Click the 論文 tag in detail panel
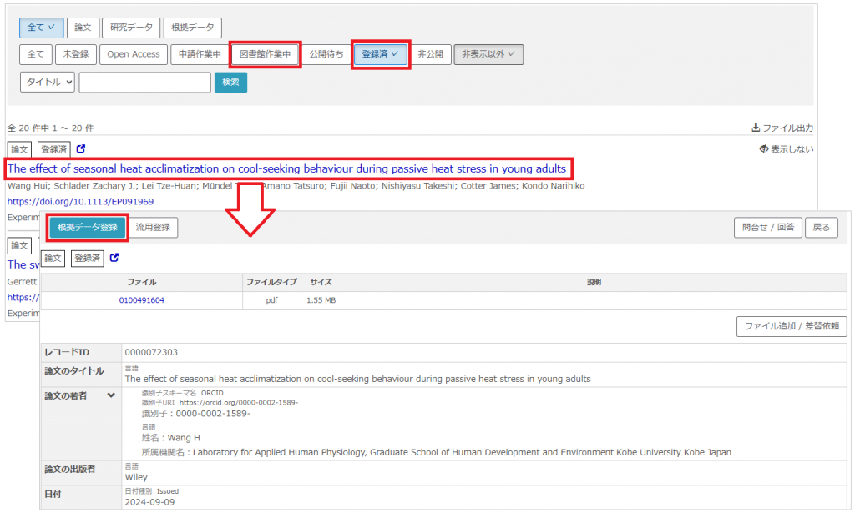Screen dimensions: 855x513 pos(53,258)
